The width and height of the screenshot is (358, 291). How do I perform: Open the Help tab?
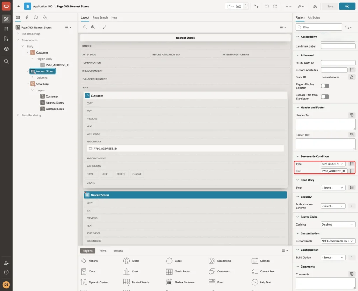click(x=114, y=17)
